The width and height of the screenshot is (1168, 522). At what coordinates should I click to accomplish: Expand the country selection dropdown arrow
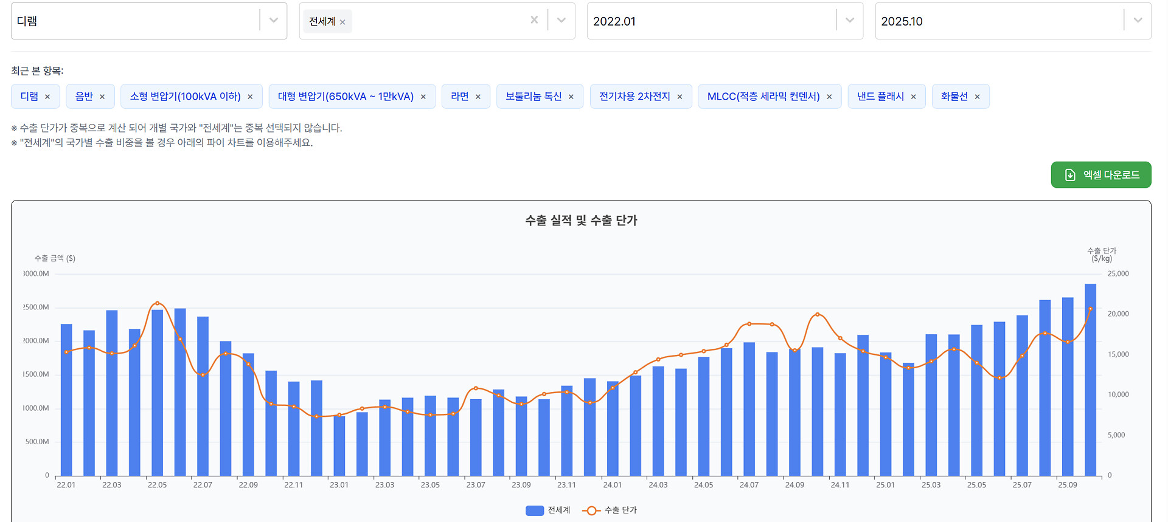pyautogui.click(x=561, y=21)
